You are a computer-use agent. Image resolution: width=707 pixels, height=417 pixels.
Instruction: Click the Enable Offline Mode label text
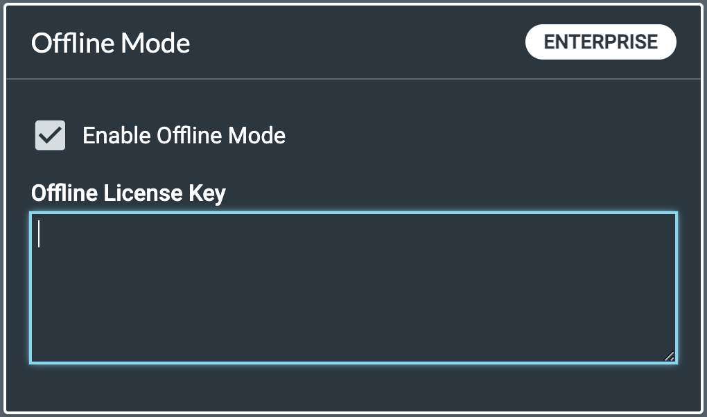(x=184, y=135)
